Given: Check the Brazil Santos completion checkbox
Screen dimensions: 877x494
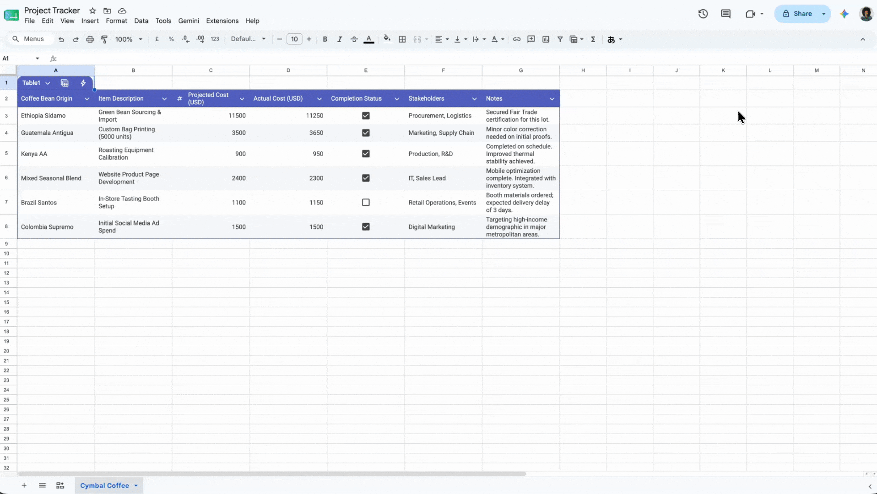Looking at the screenshot, I should pos(366,202).
